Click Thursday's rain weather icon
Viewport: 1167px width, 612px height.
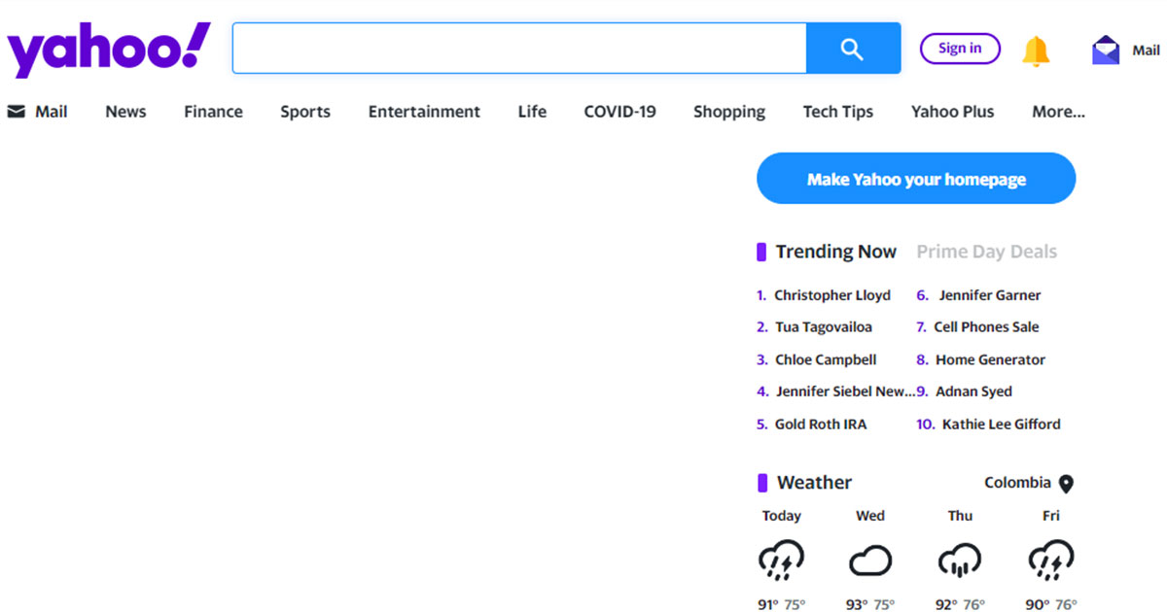pos(960,561)
